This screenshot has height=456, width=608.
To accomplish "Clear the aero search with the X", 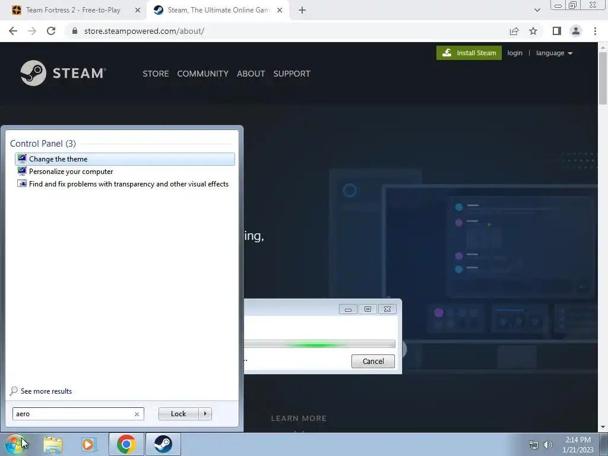I will click(x=137, y=414).
